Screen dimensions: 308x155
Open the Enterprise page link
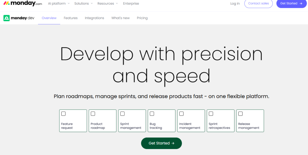131,4
